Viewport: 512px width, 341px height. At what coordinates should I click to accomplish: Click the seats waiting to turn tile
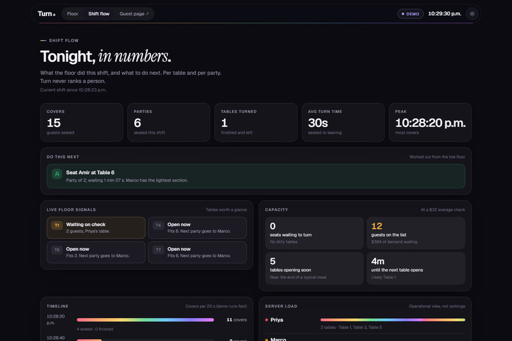tap(314, 233)
